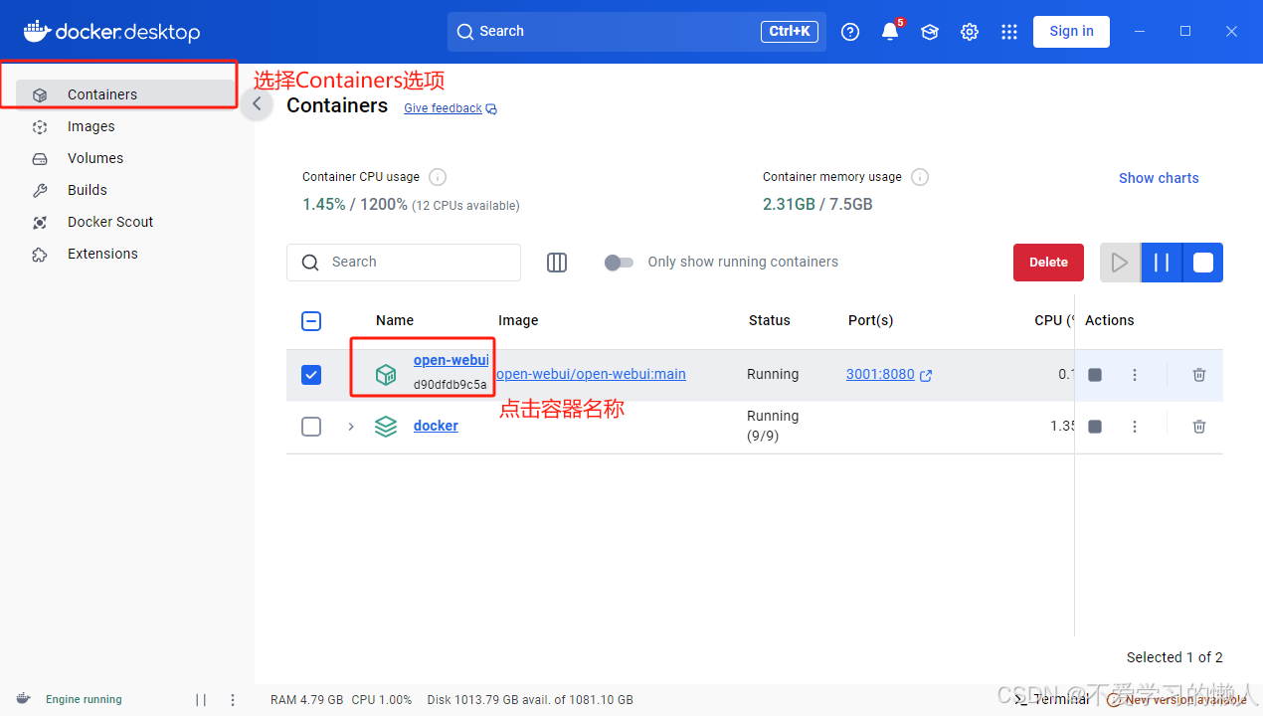The height and width of the screenshot is (716, 1263).
Task: Click the top Search bar
Action: [636, 32]
